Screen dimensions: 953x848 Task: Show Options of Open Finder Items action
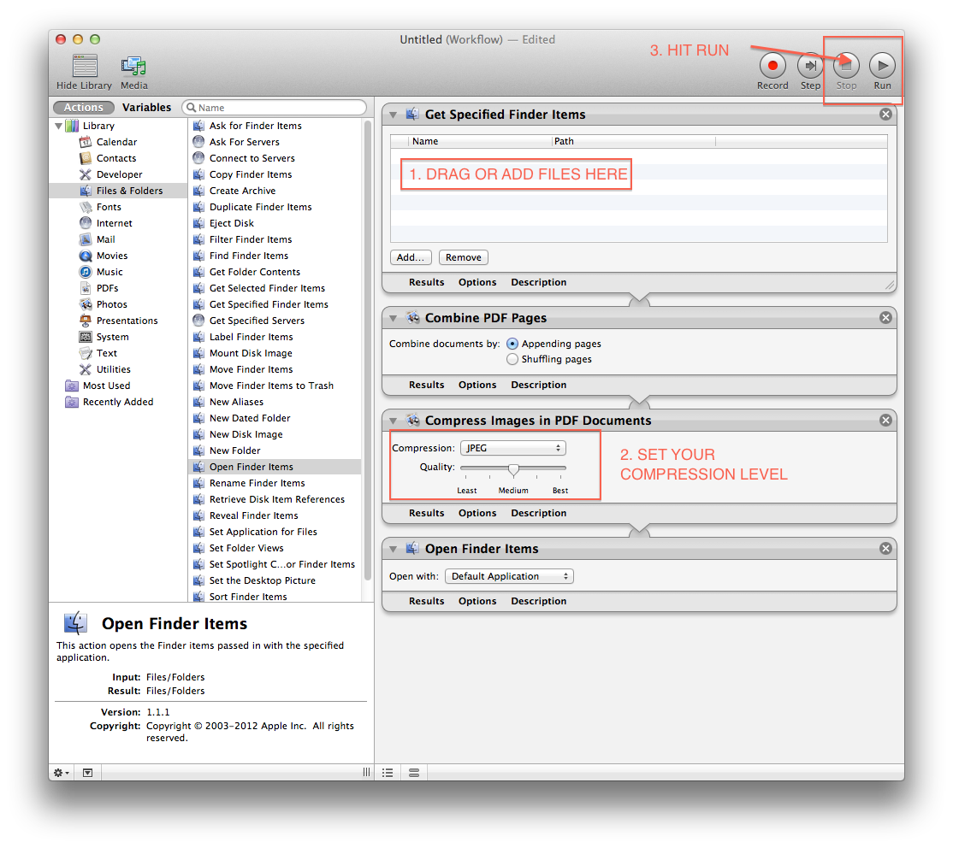(477, 601)
